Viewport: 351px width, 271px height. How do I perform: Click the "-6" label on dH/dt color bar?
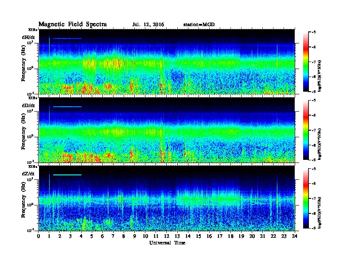coord(314,47)
